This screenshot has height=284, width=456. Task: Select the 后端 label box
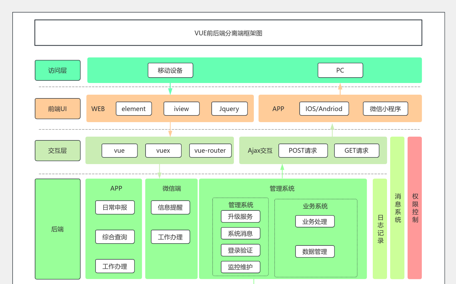pyautogui.click(x=58, y=229)
